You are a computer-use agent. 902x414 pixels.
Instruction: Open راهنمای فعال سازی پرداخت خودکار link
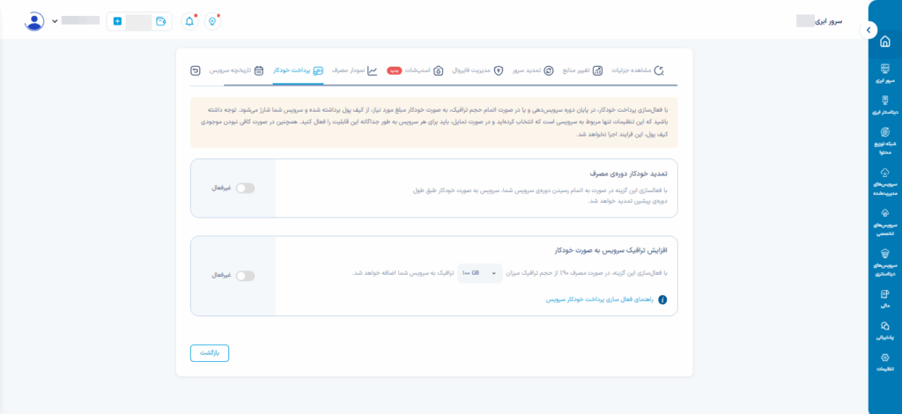point(599,299)
